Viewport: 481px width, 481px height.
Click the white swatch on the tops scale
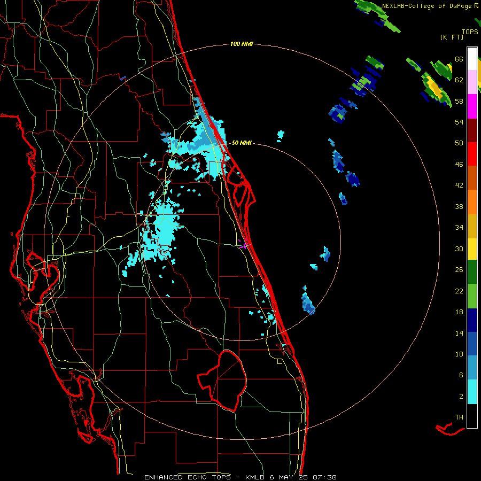(472, 59)
